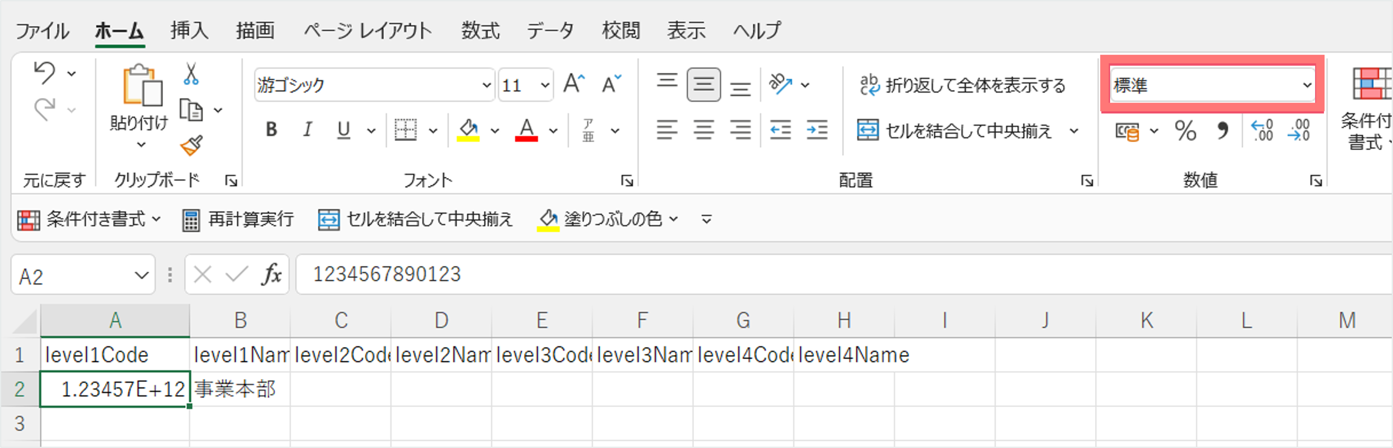Click formula bar showing 1234567890123
This screenshot has width=1393, height=448.
843,275
